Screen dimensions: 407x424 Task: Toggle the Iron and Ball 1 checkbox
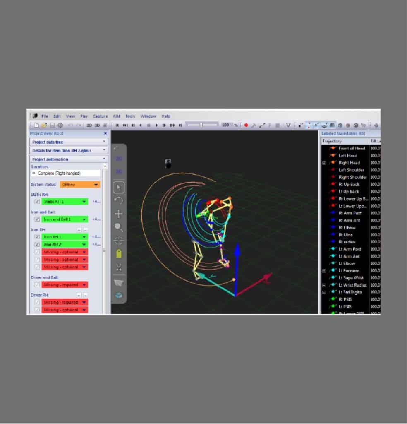pyautogui.click(x=37, y=219)
